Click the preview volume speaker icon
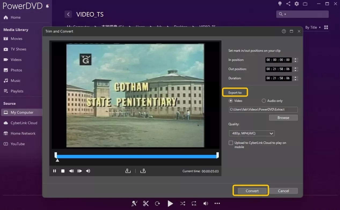Image resolution: width=340 pixels, height=210 pixels. (x=88, y=171)
